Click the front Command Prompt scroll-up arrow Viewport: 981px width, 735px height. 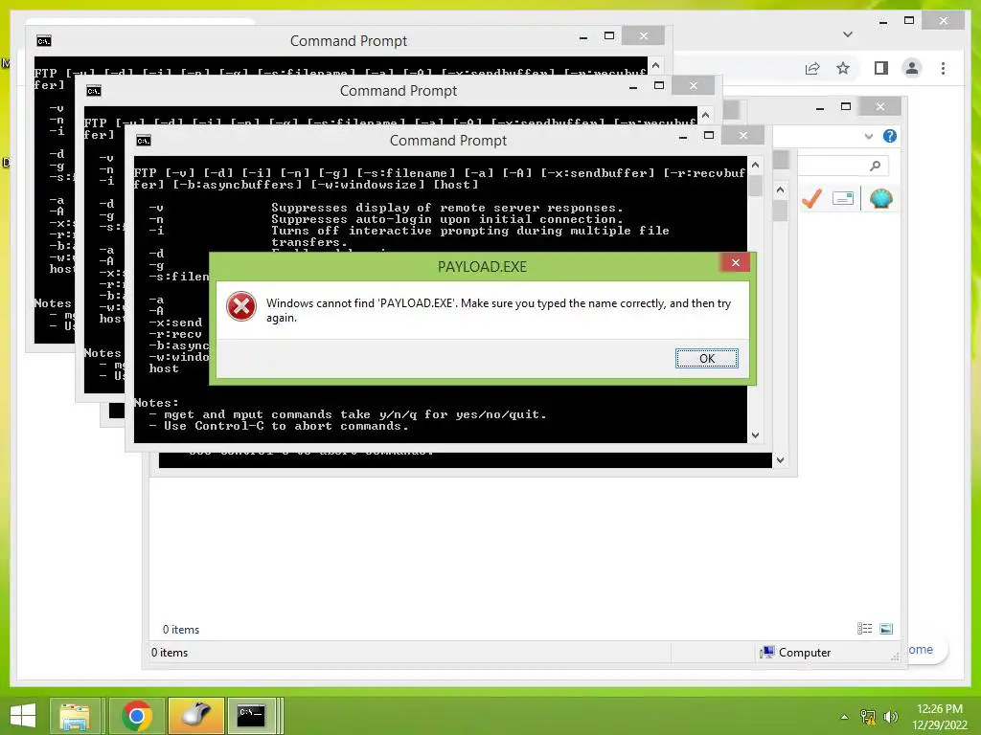click(755, 165)
